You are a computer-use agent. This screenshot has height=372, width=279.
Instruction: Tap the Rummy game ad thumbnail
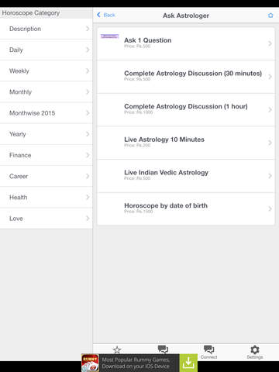pyautogui.click(x=90, y=363)
